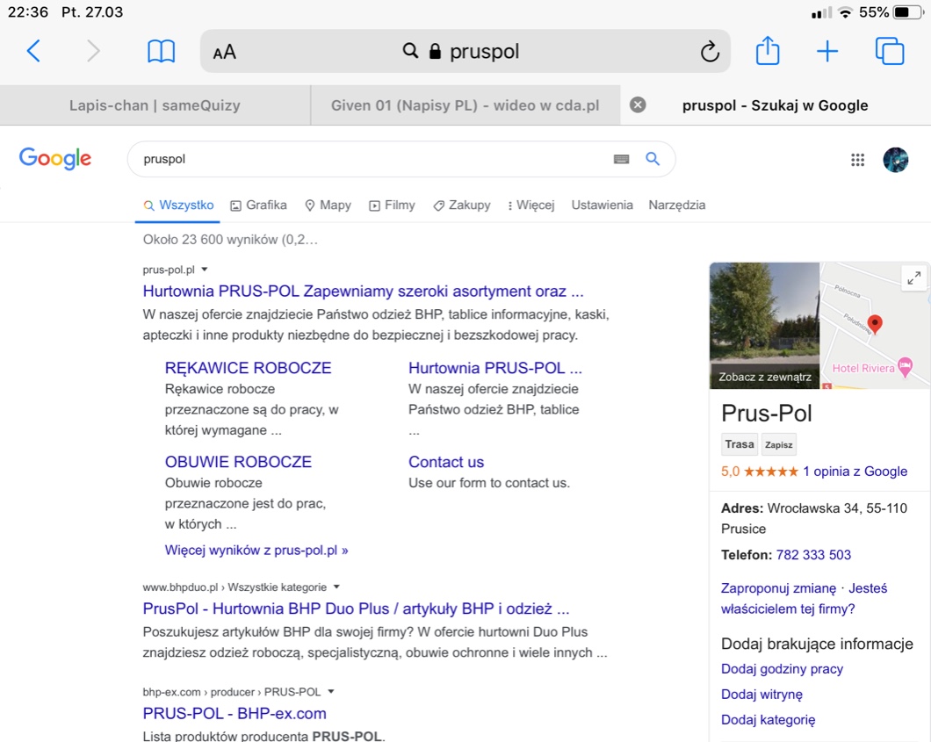Click the Google search input field
This screenshot has height=742, width=931.
(369, 160)
